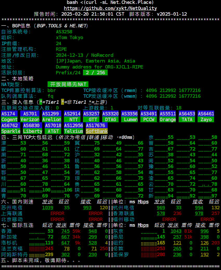Select the Verizon provider label
Image resolution: width=221 pixels, height=270 pixels.
coord(30,120)
